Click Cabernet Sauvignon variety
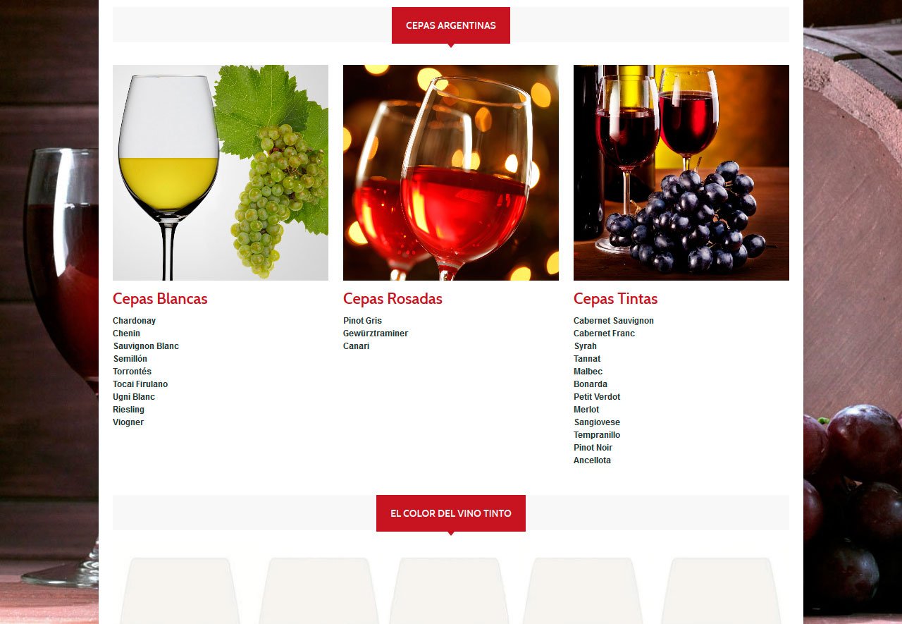The image size is (902, 624). pyautogui.click(x=614, y=321)
